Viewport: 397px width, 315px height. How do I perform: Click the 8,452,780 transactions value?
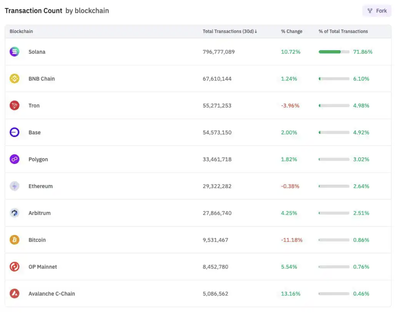coord(216,267)
